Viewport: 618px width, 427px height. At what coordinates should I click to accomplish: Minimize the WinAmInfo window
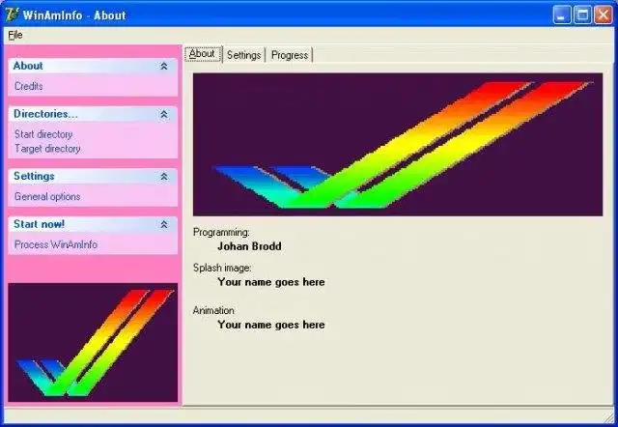point(562,15)
